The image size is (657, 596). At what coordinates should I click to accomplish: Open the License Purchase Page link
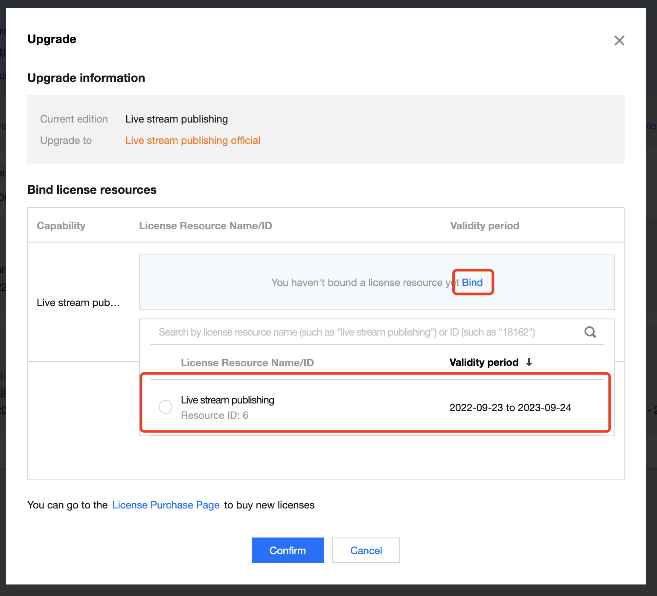166,505
